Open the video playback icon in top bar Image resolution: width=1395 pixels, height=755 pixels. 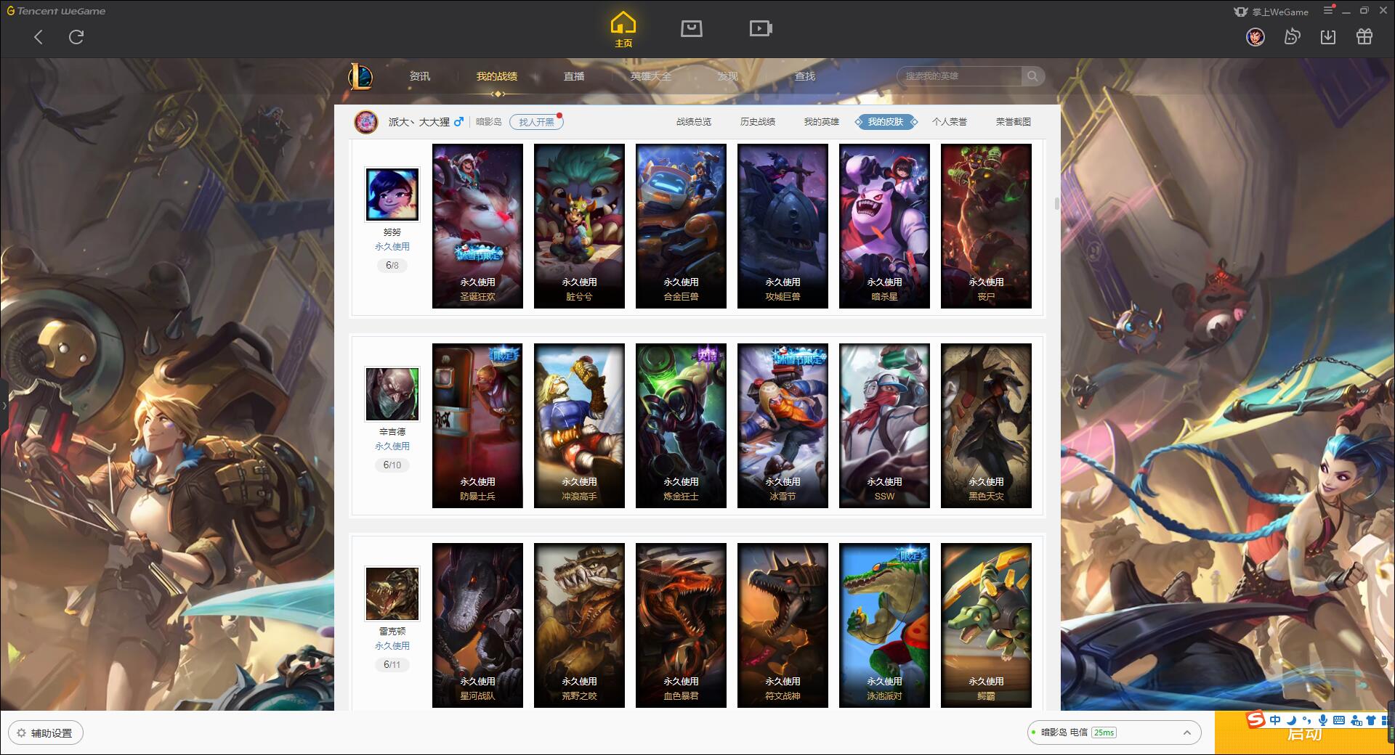click(x=760, y=29)
